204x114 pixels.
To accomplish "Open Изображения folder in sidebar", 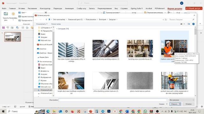I will (45, 77).
